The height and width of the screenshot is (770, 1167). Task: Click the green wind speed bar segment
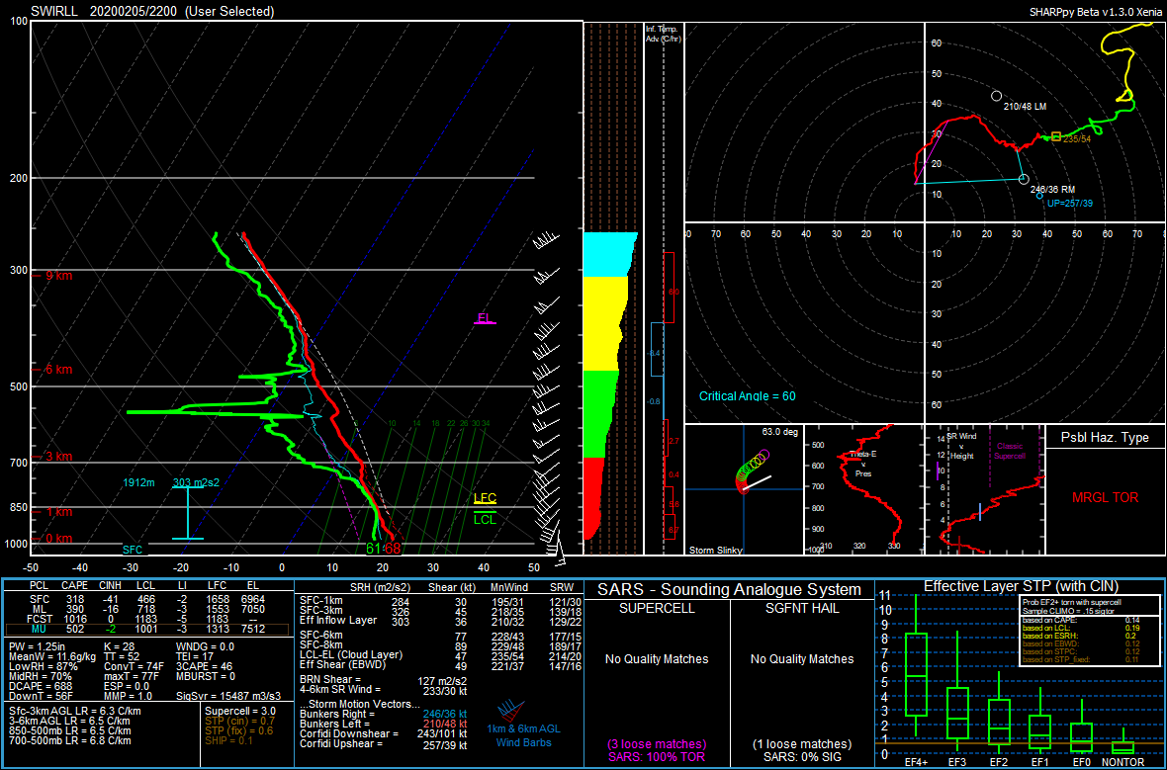point(600,413)
